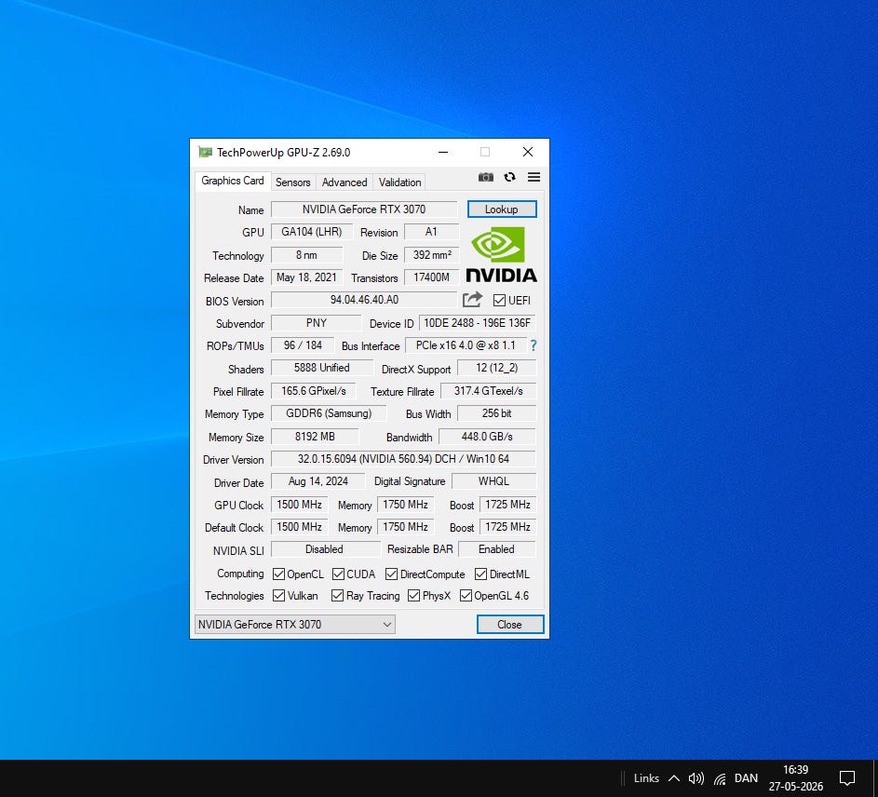Click the Memory Type GDDR6 (Samsung) field
The height and width of the screenshot is (797, 878).
coord(329,413)
